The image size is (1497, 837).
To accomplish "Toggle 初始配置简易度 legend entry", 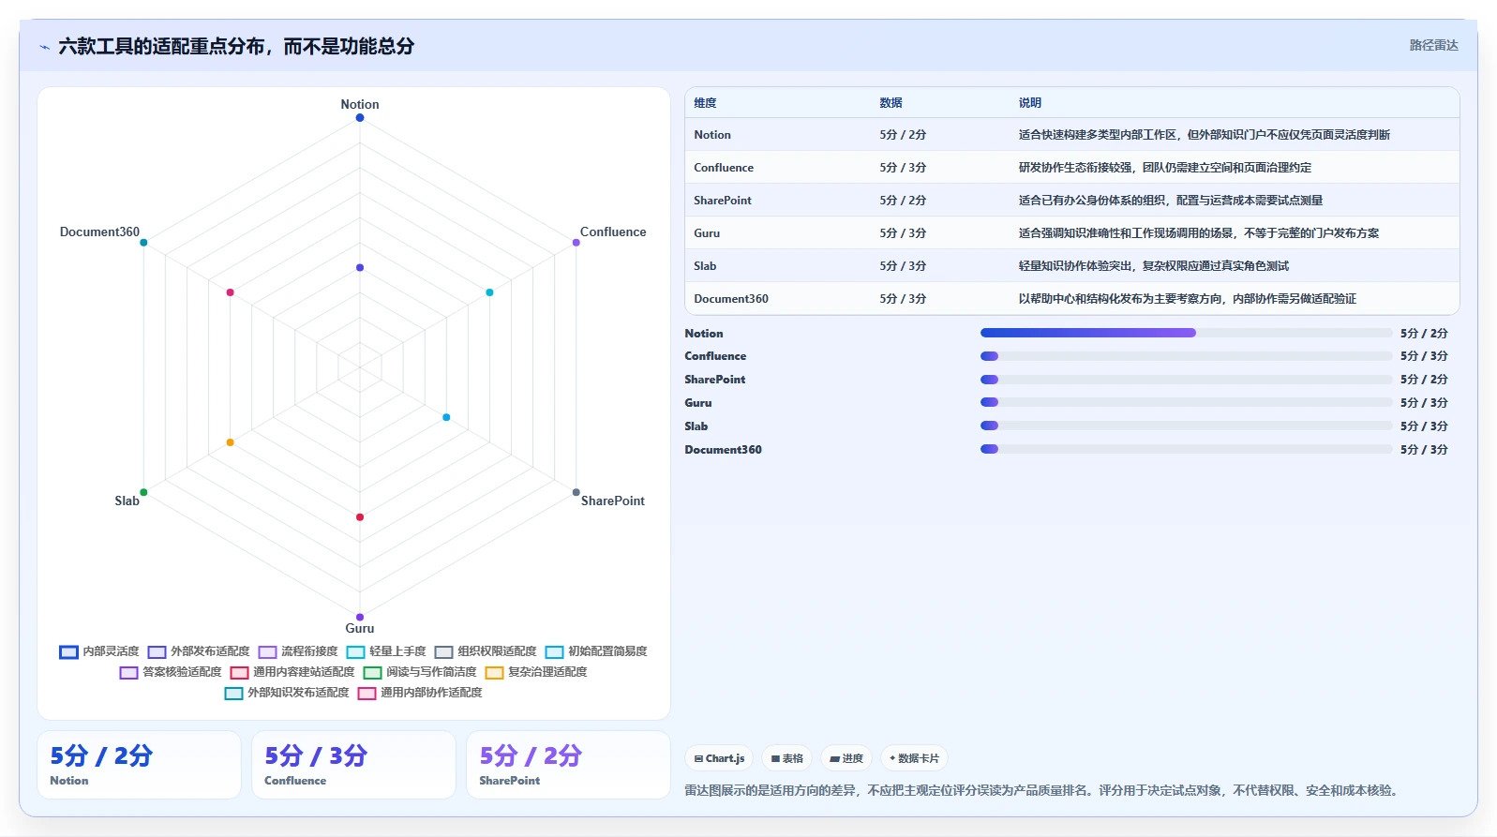I will point(596,651).
